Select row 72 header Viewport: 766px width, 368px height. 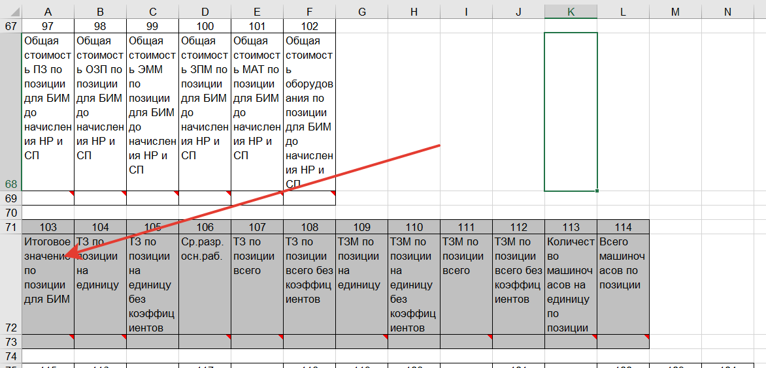pos(10,284)
